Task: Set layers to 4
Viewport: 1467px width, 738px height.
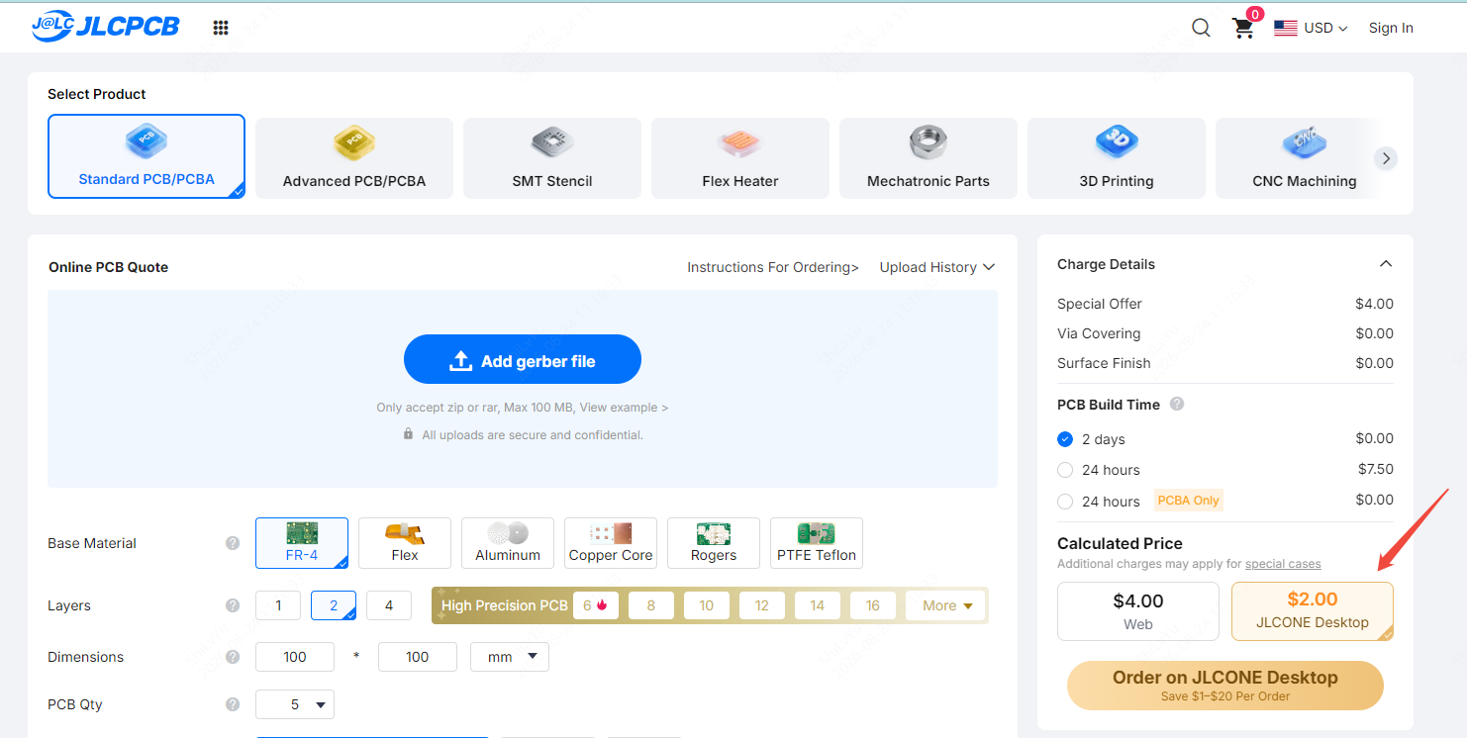Action: (389, 605)
